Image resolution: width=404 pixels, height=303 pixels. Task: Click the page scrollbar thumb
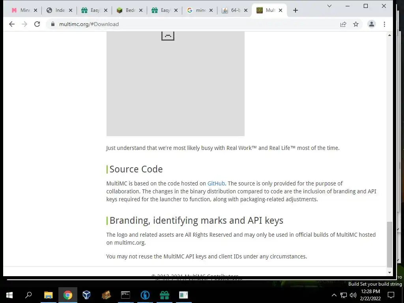click(x=389, y=244)
